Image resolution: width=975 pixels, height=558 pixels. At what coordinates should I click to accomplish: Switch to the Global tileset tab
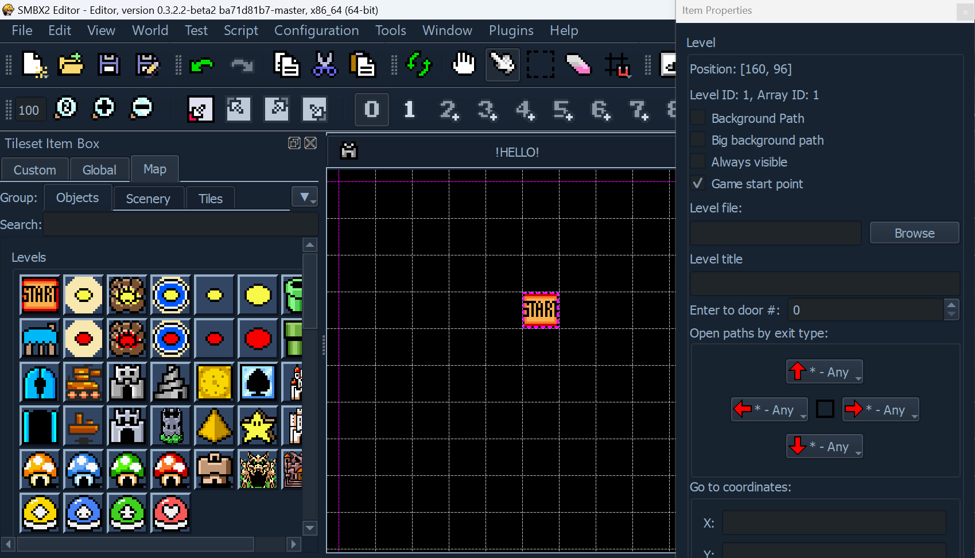coord(99,170)
